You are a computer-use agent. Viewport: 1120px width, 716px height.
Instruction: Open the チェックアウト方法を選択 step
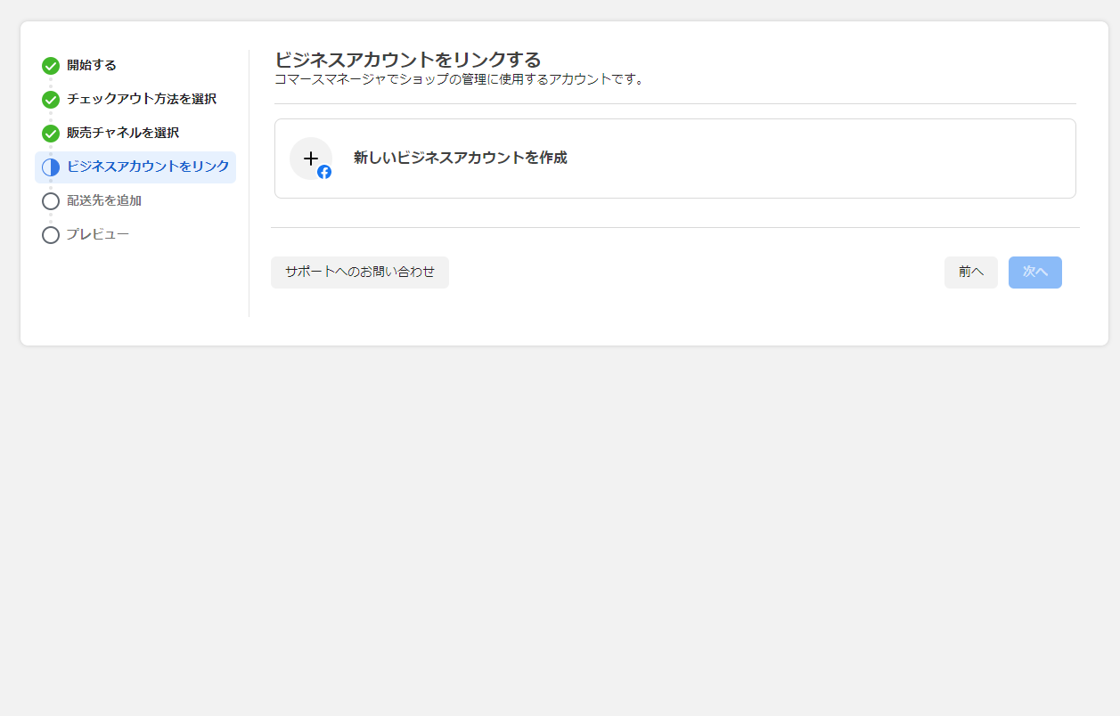(141, 99)
